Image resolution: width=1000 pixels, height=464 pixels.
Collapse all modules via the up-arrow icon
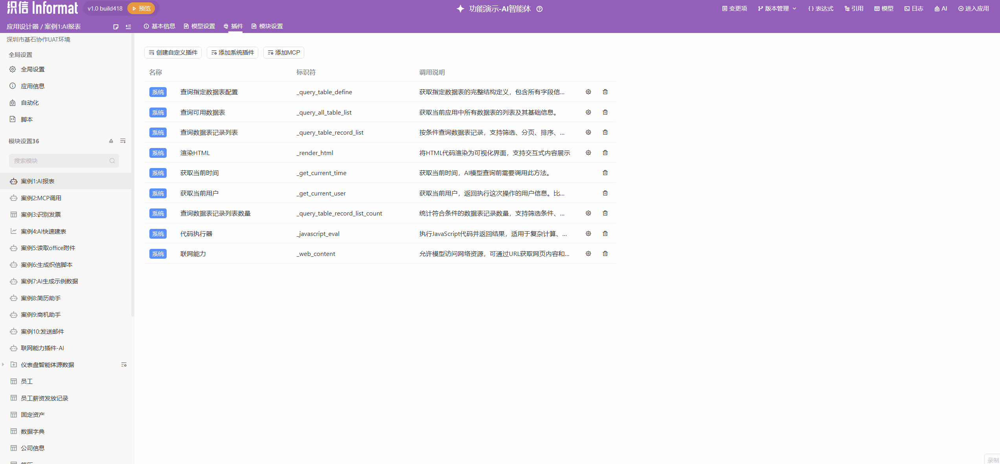pyautogui.click(x=111, y=141)
